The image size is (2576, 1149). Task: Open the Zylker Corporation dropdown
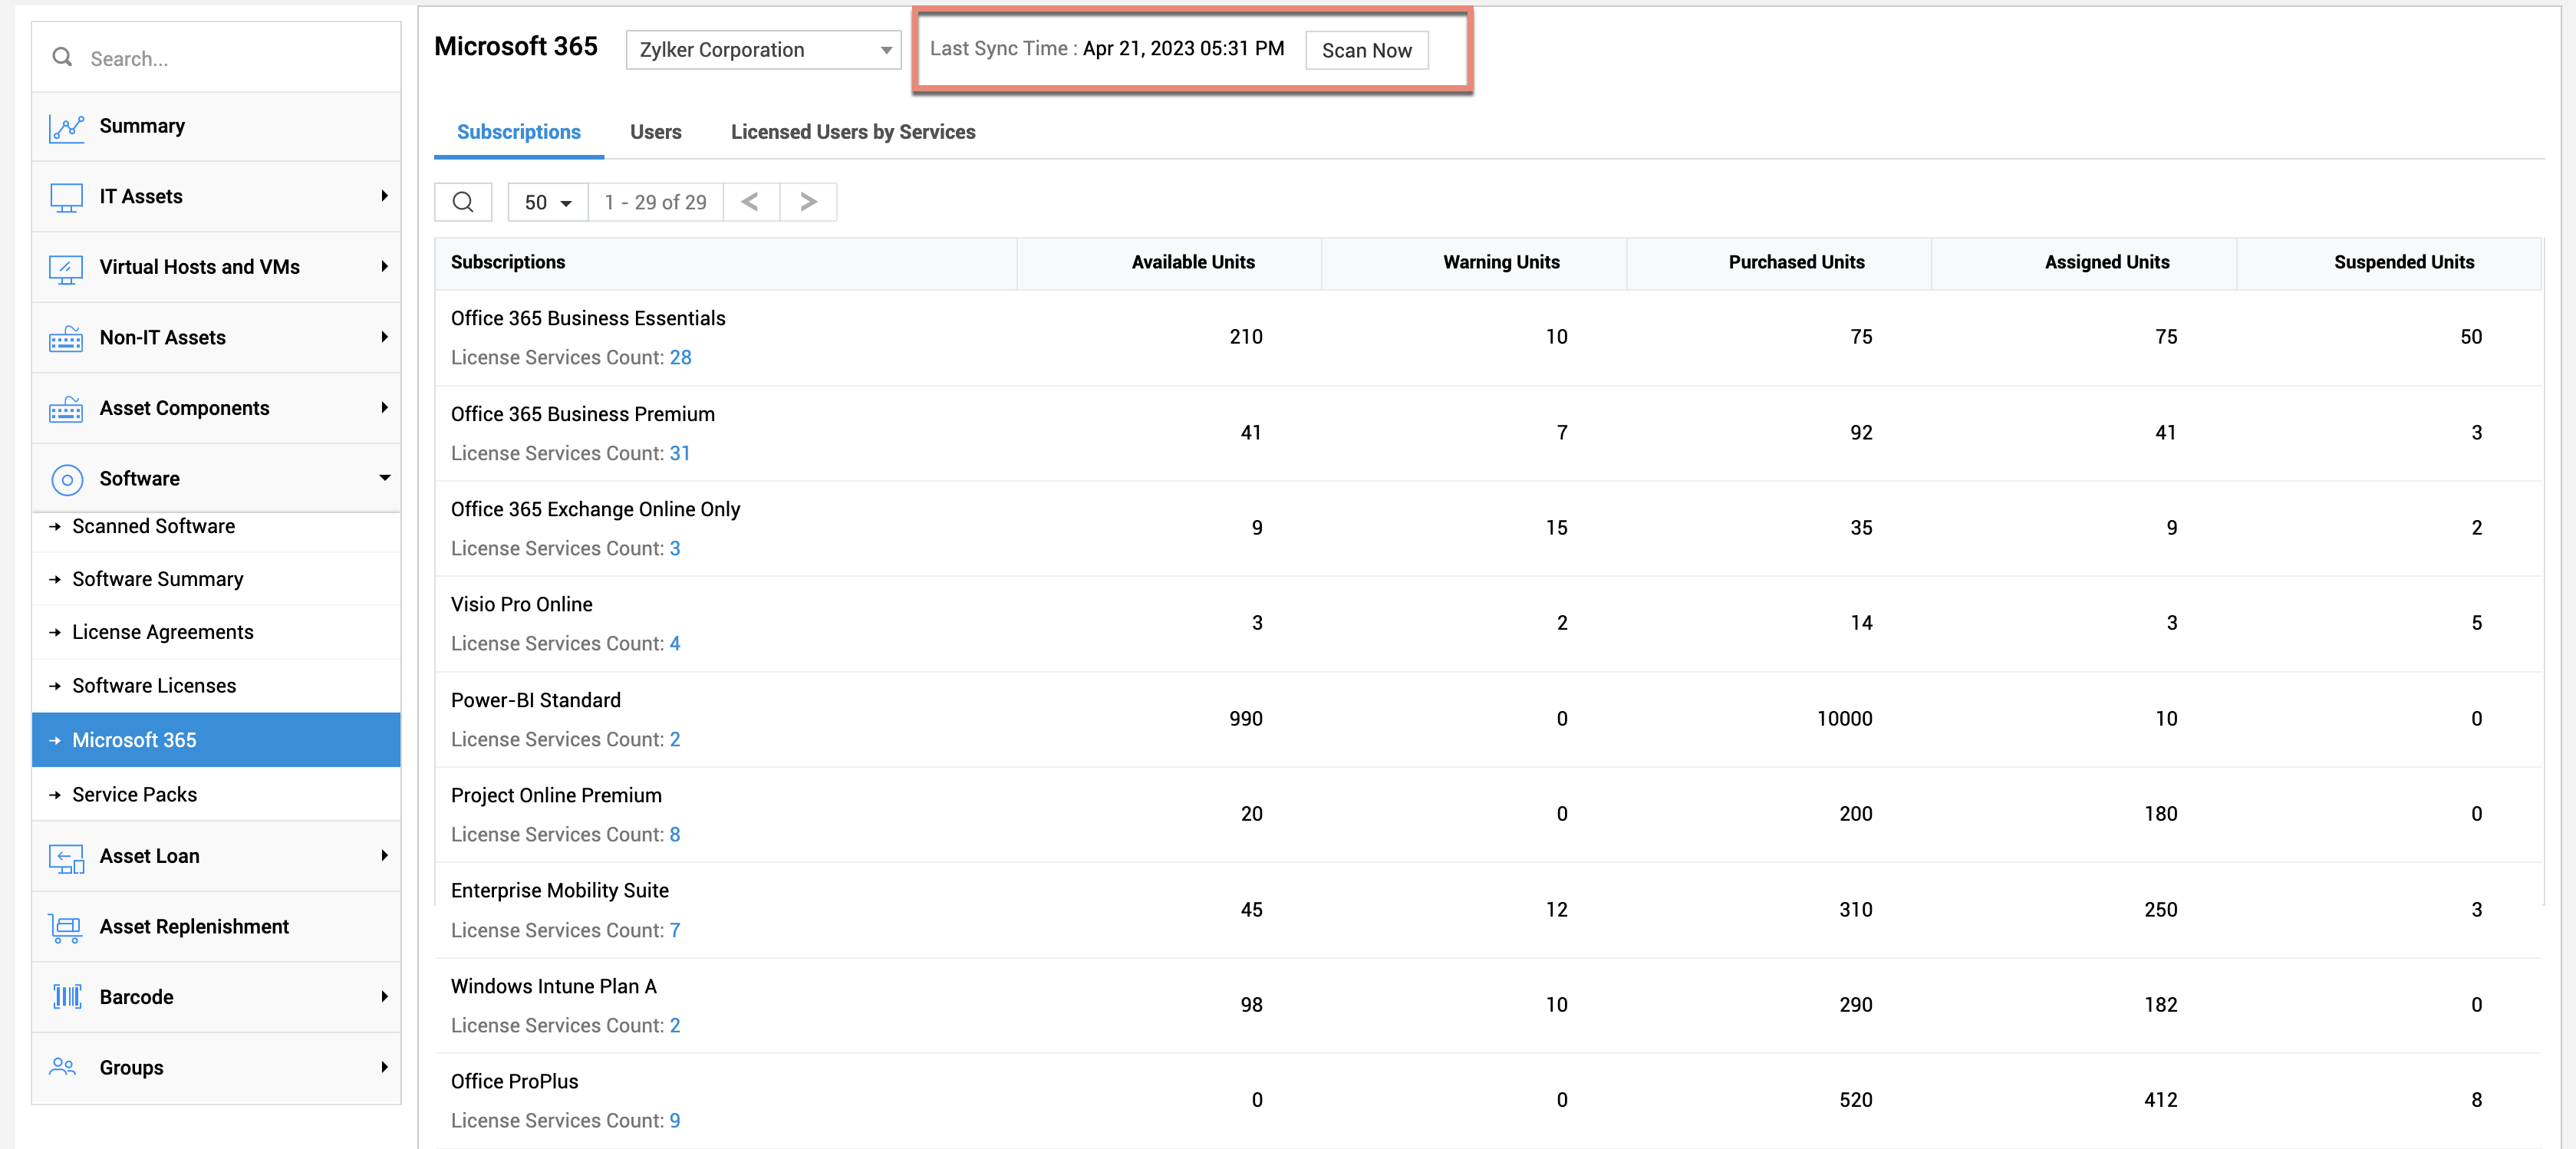(763, 50)
